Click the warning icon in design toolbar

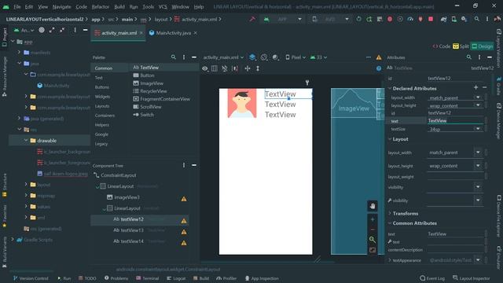[379, 57]
